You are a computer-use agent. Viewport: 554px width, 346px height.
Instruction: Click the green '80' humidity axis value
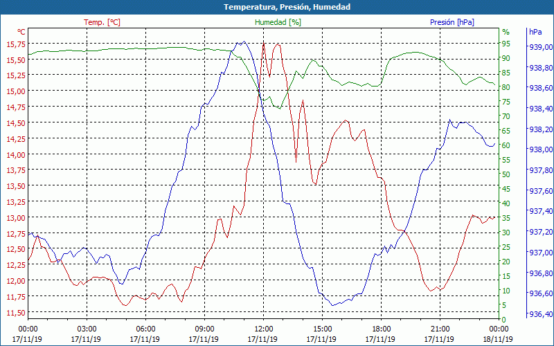[x=506, y=87]
